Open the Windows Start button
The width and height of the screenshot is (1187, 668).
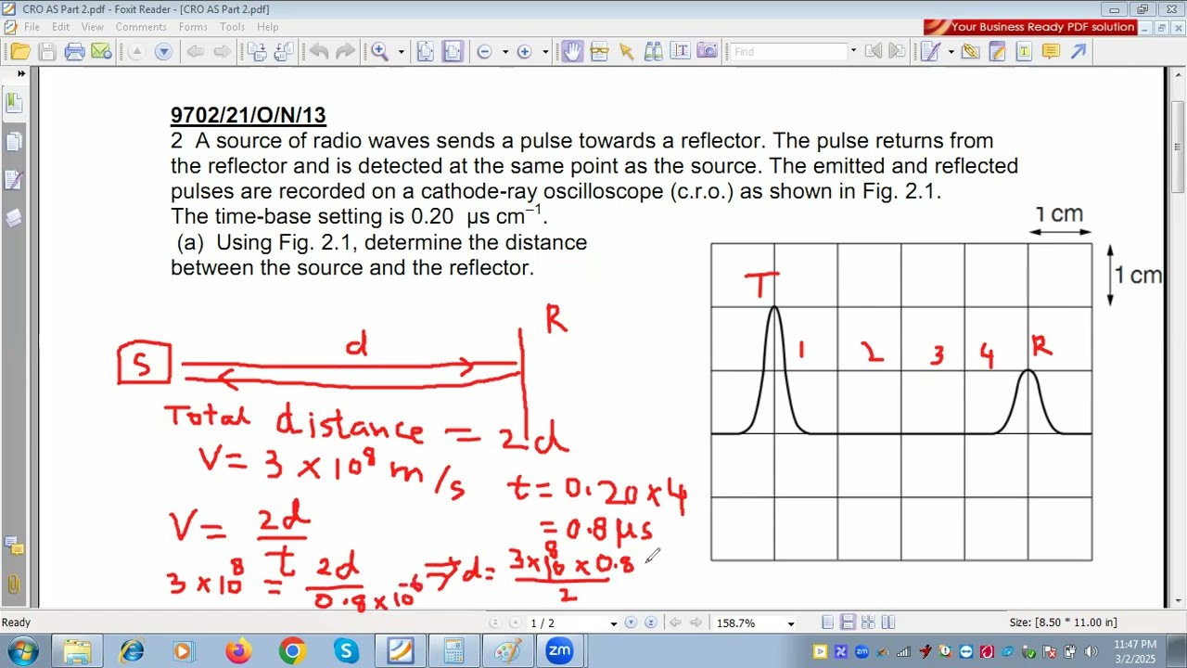click(23, 651)
